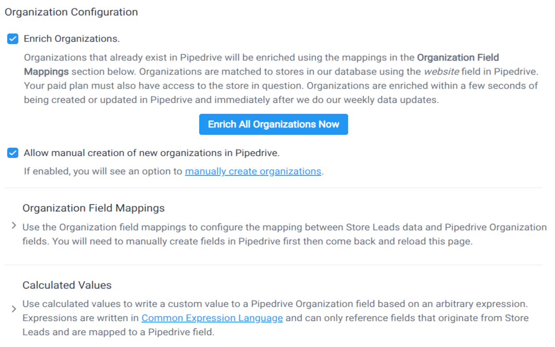Click the Organization Field Mappings section heading
The image size is (555, 347).
93,208
